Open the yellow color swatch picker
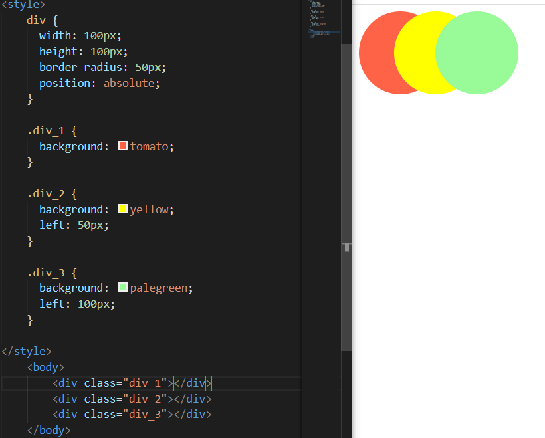This screenshot has height=438, width=545. [x=123, y=209]
